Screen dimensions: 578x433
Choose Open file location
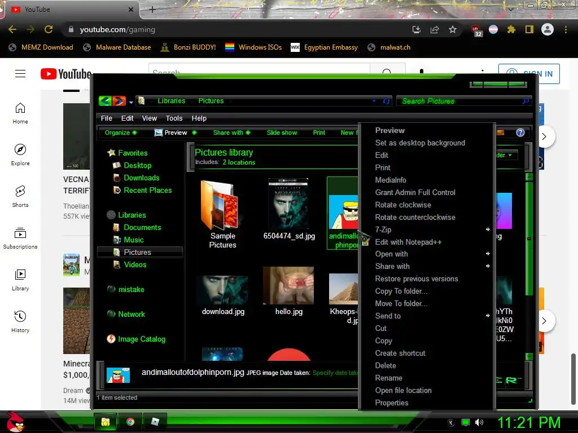tap(403, 390)
